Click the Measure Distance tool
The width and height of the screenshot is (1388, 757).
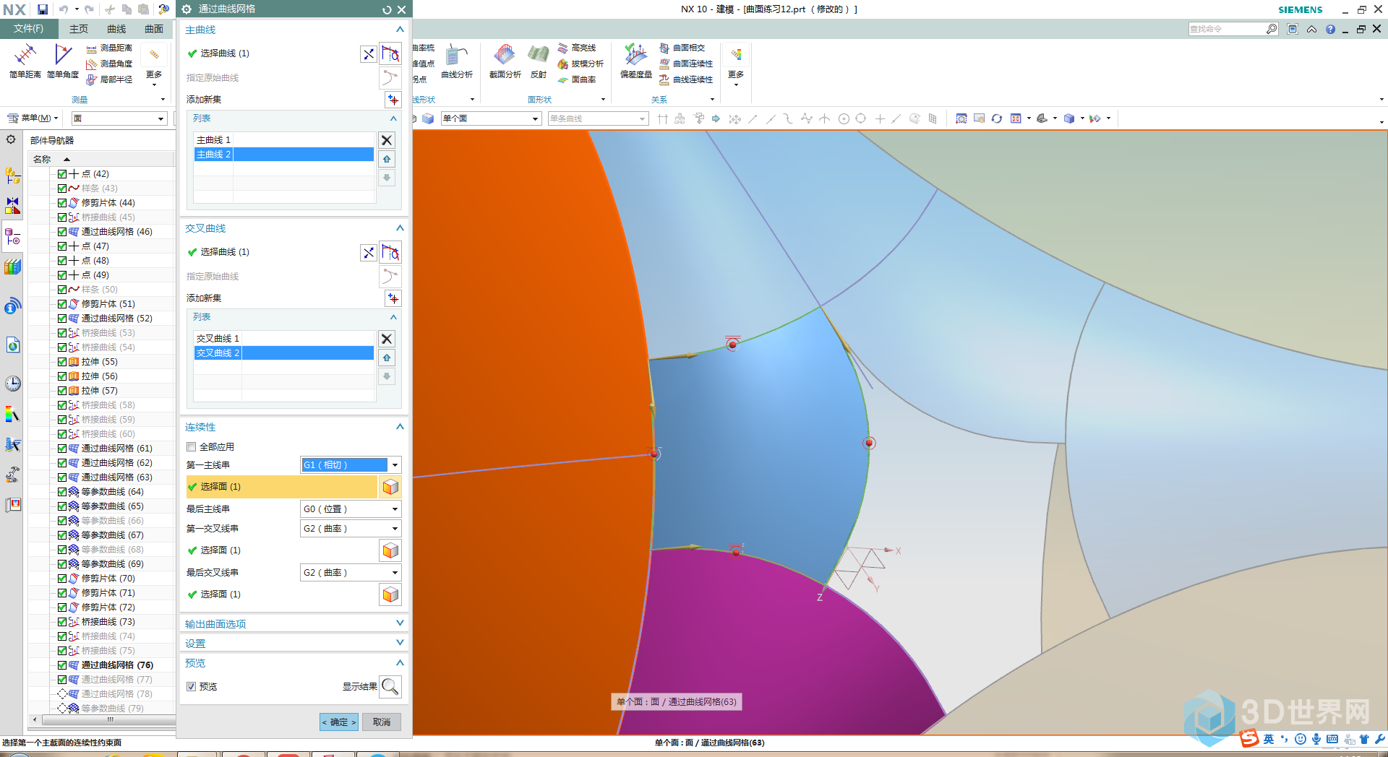pos(109,48)
